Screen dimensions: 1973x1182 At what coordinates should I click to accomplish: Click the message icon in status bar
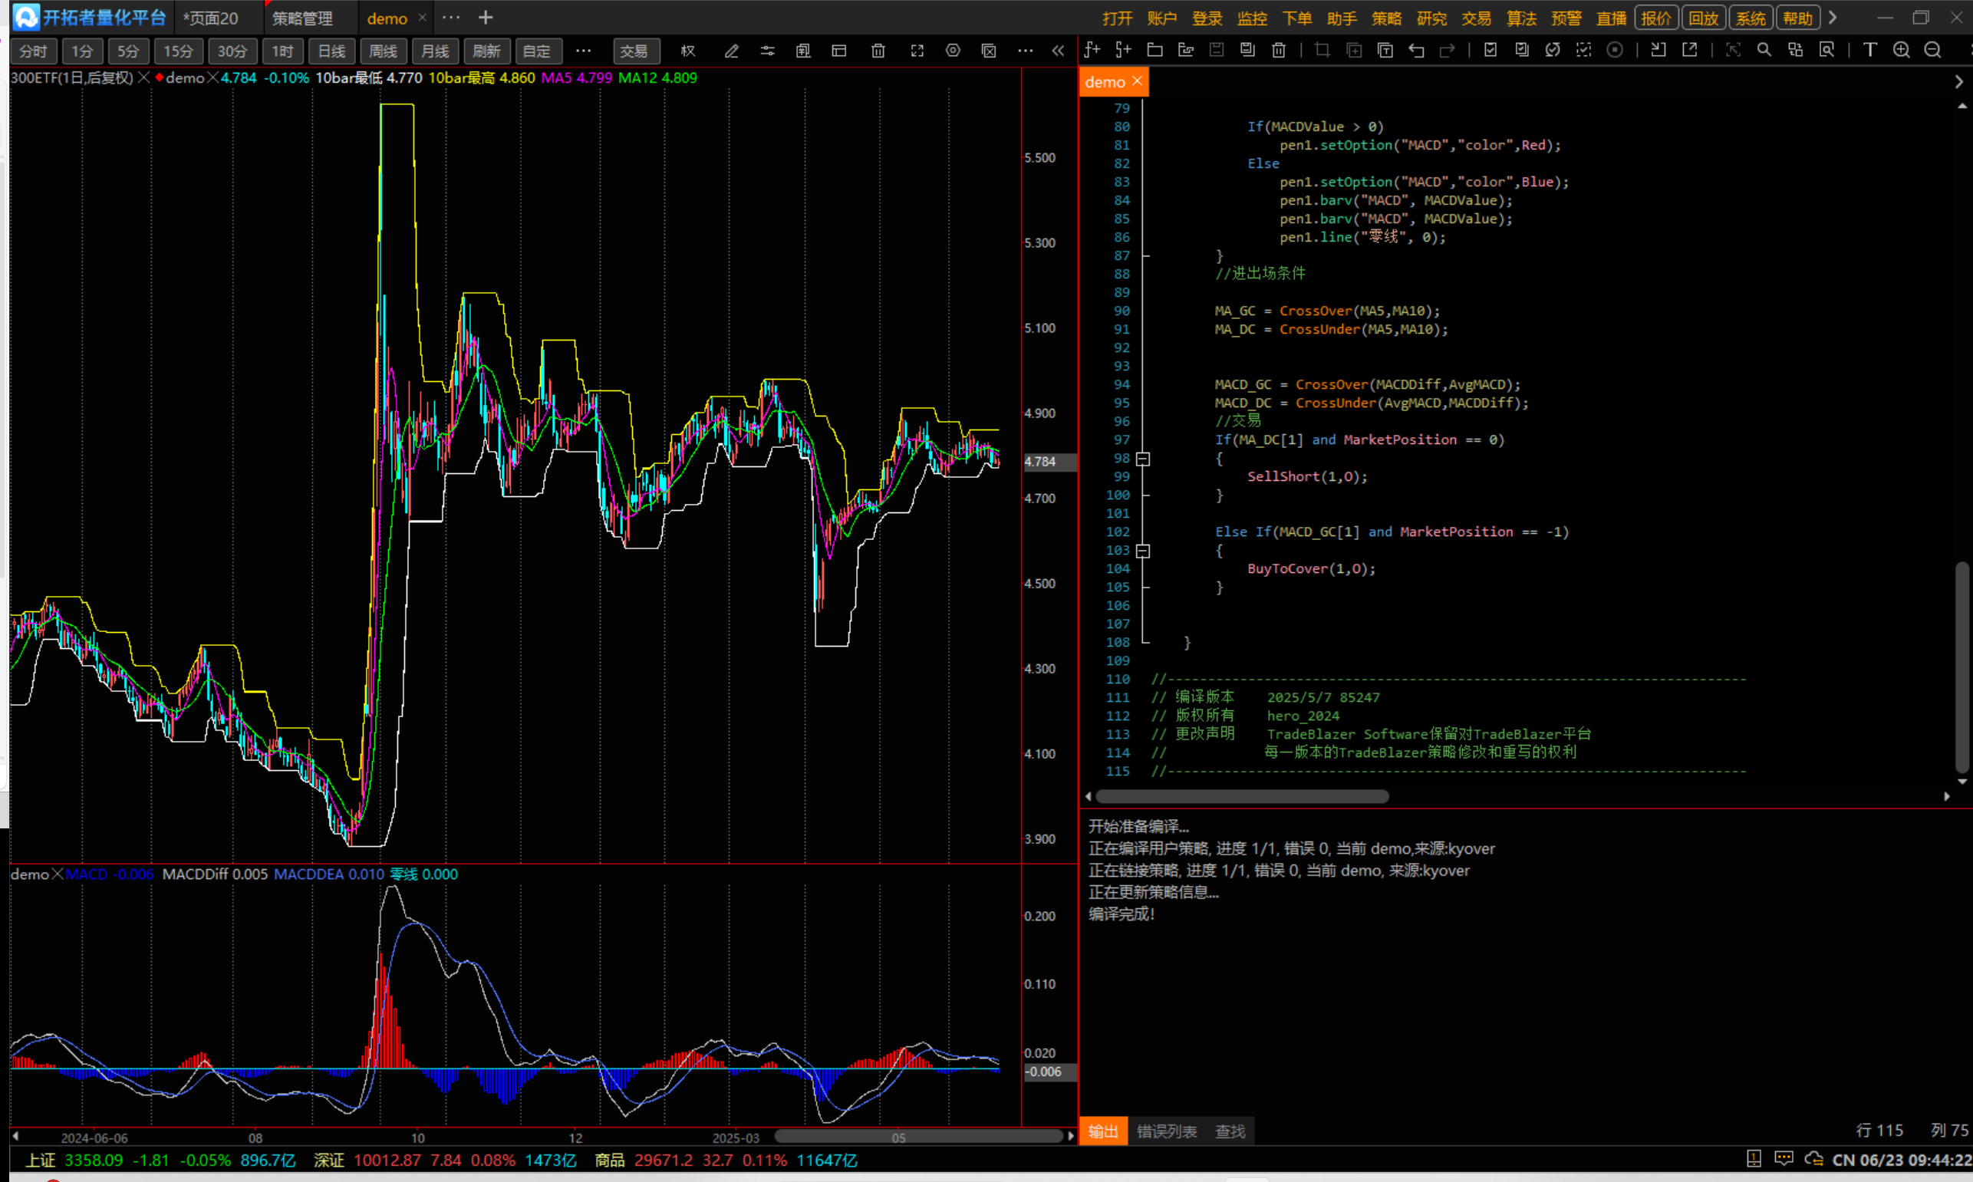1784,1159
